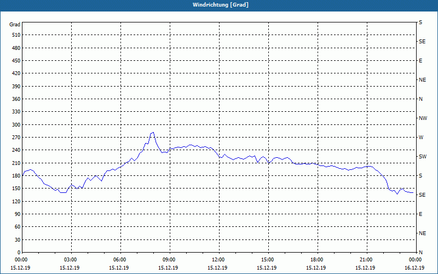
Task: Click the 210 y-axis value
Action: pyautogui.click(x=16, y=163)
